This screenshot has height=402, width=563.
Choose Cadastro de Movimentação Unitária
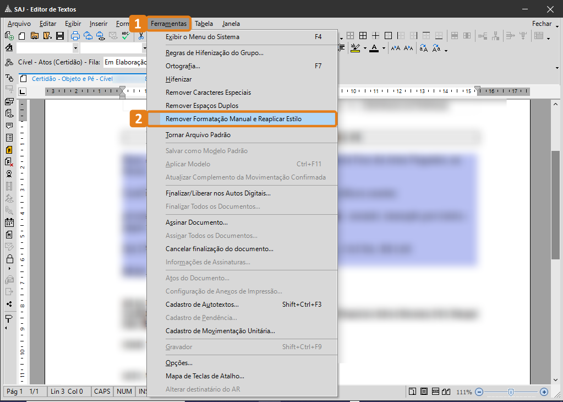[x=242, y=331]
